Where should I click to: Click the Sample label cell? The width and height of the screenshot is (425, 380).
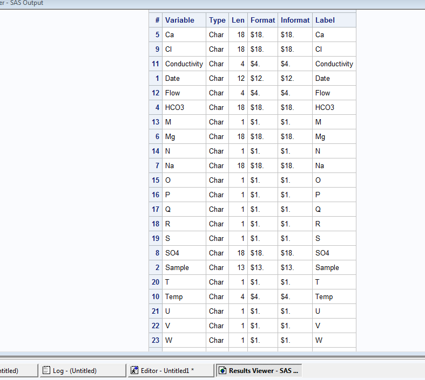334,268
